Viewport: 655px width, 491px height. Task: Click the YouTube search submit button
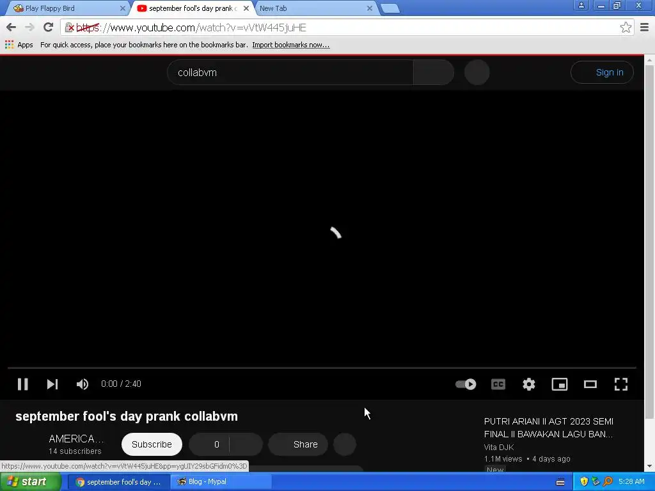tap(433, 73)
